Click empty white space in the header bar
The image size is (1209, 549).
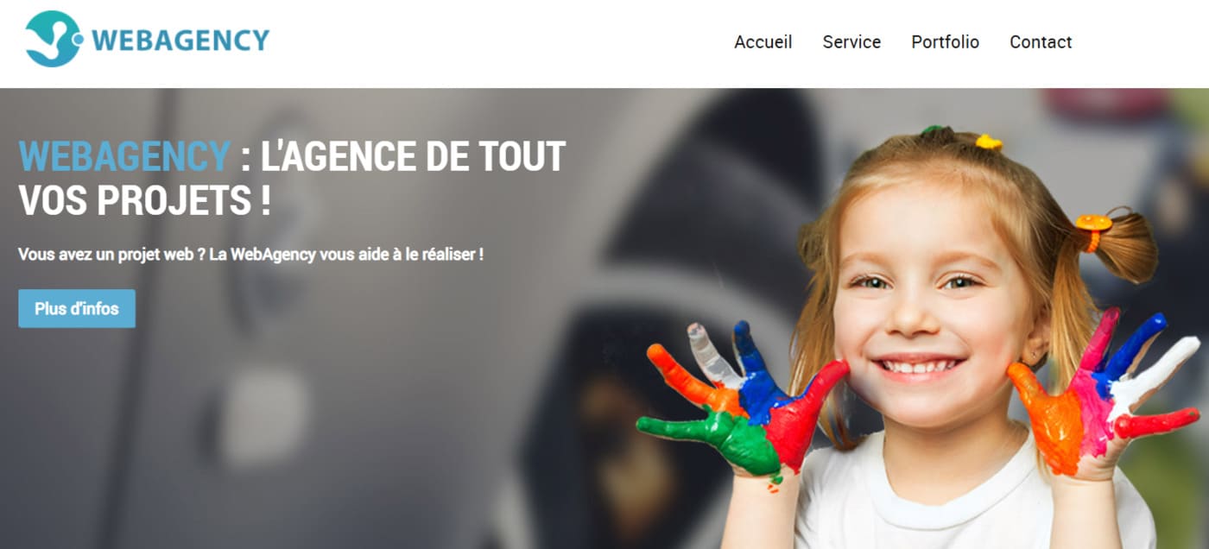pyautogui.click(x=501, y=43)
